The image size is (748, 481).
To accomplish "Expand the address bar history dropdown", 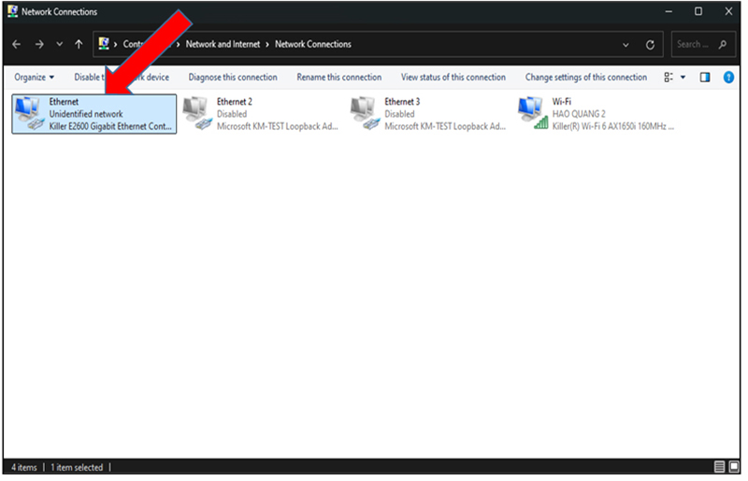I will [626, 45].
